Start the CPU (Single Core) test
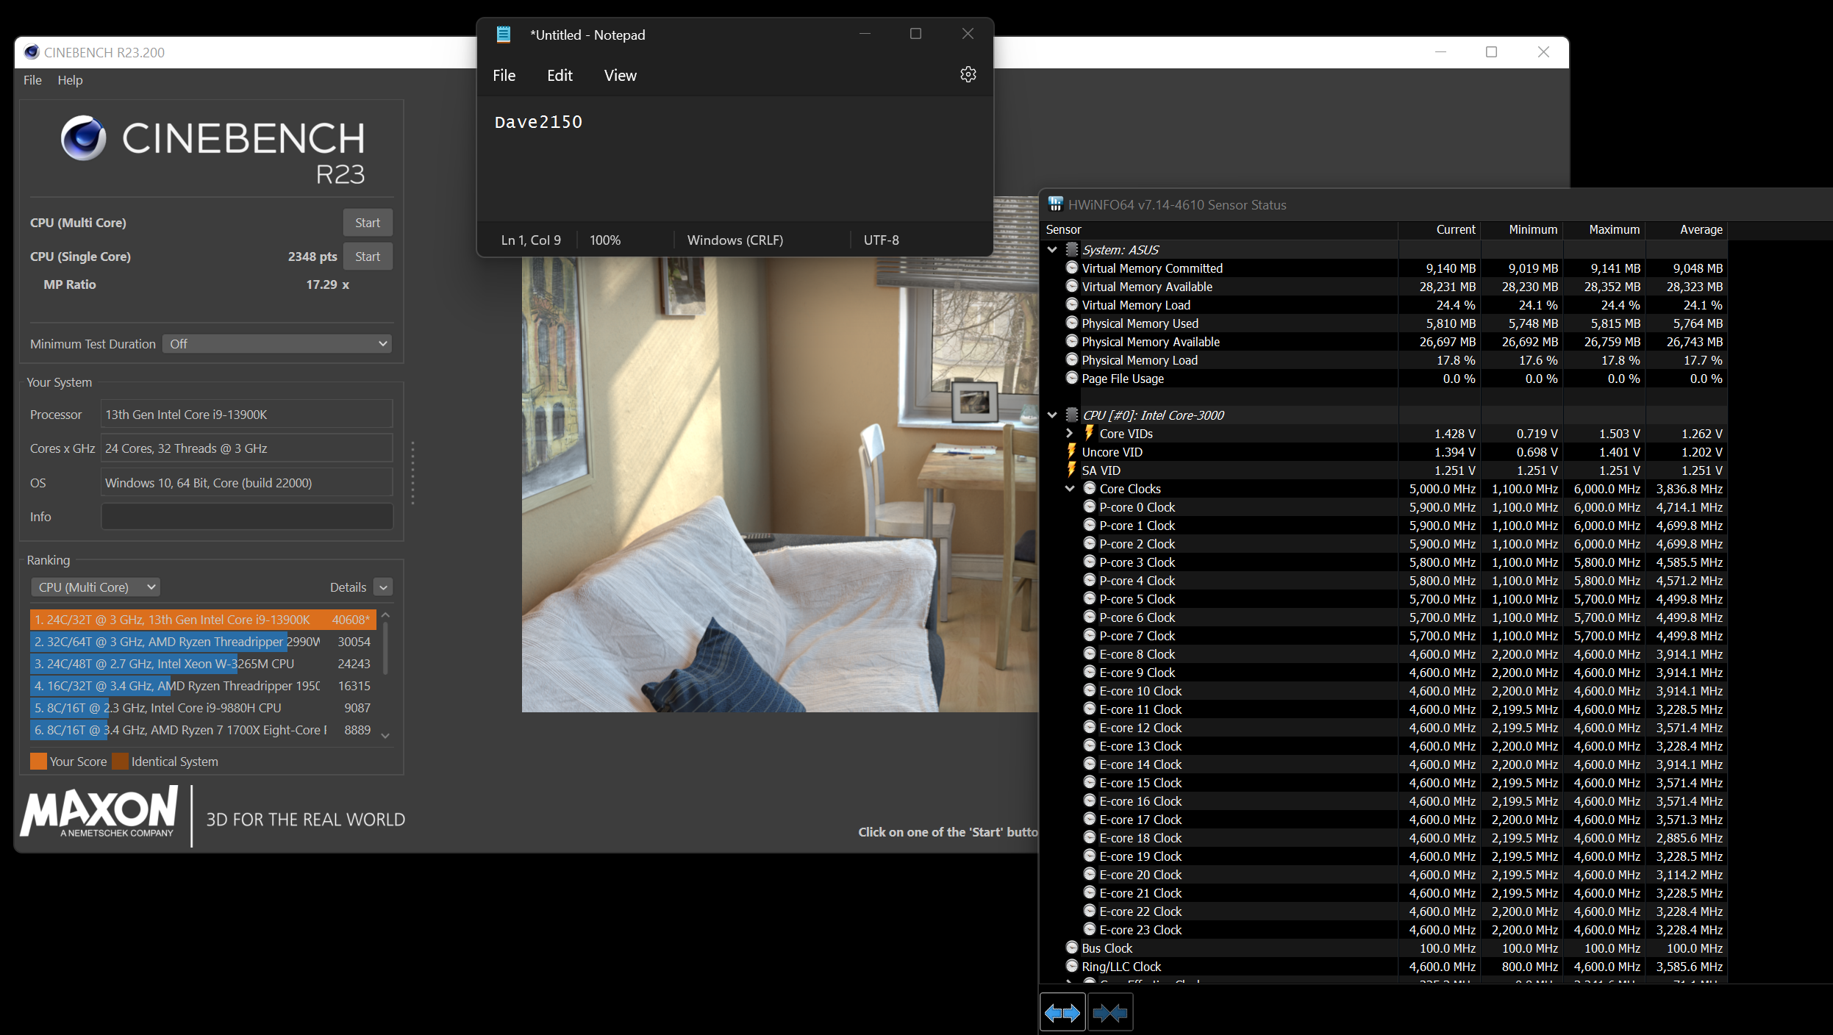The width and height of the screenshot is (1833, 1035). (x=368, y=257)
